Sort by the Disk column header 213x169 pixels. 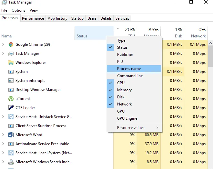(172, 33)
